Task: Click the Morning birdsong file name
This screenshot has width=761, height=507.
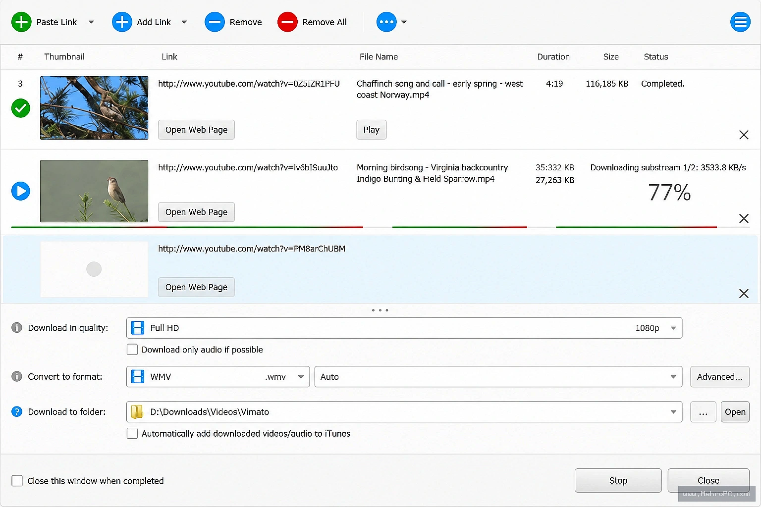Action: [x=432, y=173]
